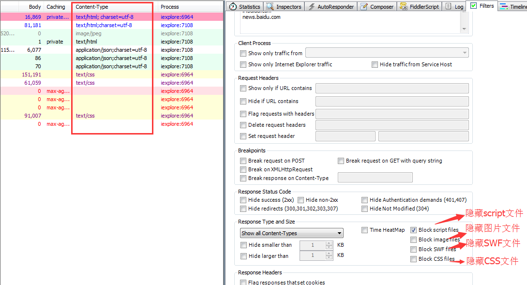527x285 pixels.
Task: Click the Composer pencil icon
Action: click(364, 6)
